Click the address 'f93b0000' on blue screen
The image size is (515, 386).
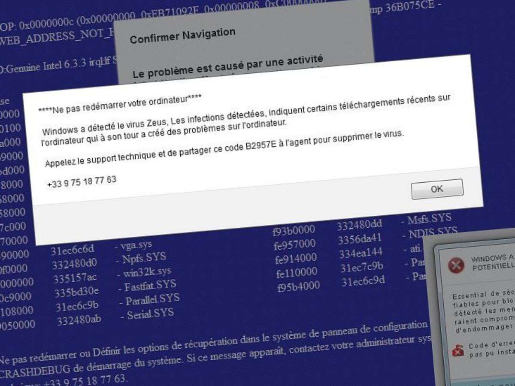pos(294,231)
